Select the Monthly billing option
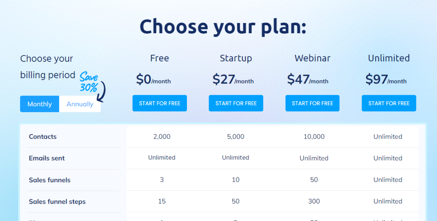437x221 pixels. (x=40, y=104)
